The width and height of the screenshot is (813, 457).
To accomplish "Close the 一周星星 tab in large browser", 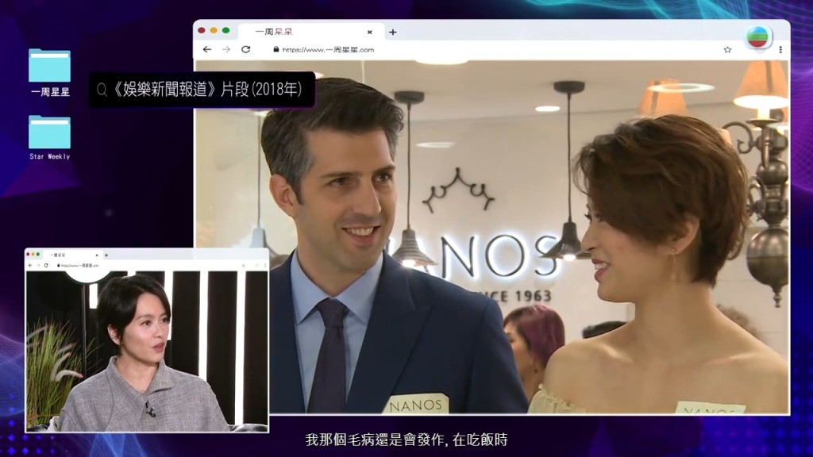I will point(370,32).
